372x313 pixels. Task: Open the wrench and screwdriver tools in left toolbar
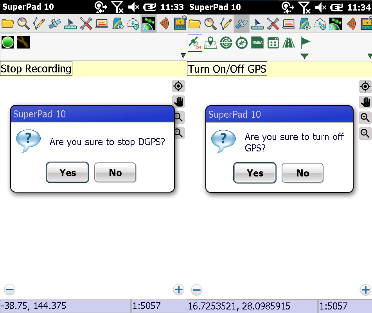pyautogui.click(x=86, y=23)
